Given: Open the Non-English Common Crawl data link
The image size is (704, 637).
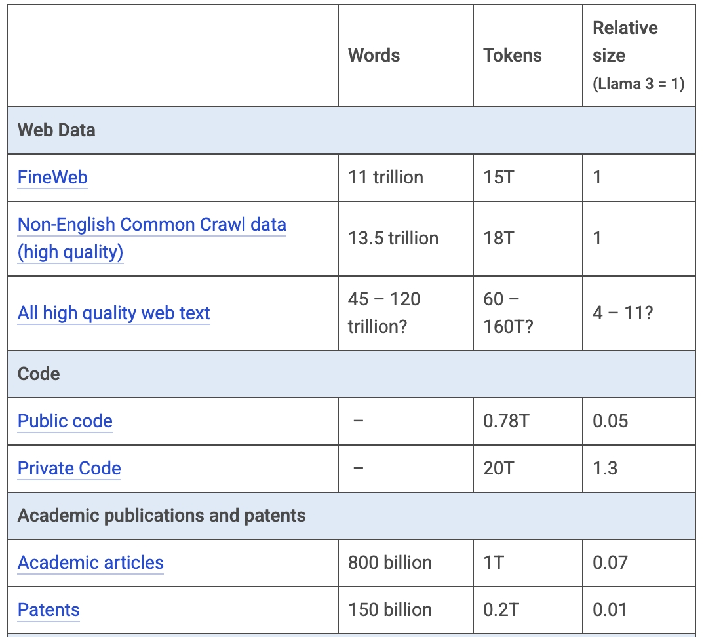Looking at the screenshot, I should (152, 238).
